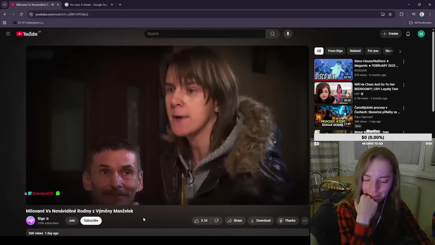Click the Thanks button
Viewport: 435px width, 245px height.
point(287,220)
